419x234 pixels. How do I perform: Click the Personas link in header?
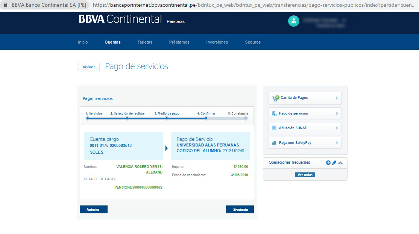point(176,22)
